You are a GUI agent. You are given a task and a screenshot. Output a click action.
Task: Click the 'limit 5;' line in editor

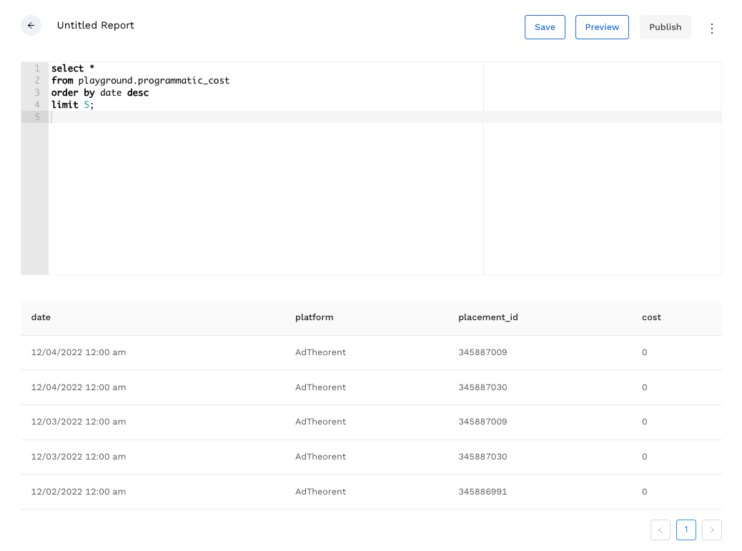73,105
